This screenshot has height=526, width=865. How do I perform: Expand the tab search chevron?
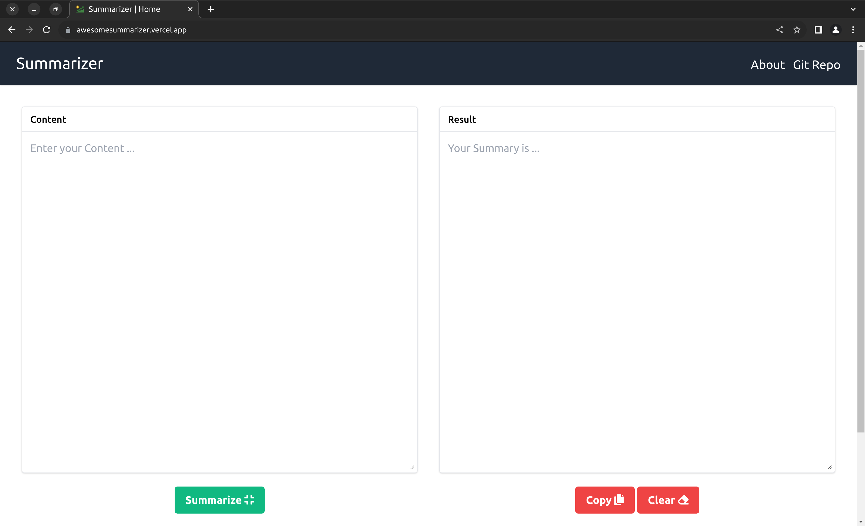pyautogui.click(x=853, y=9)
